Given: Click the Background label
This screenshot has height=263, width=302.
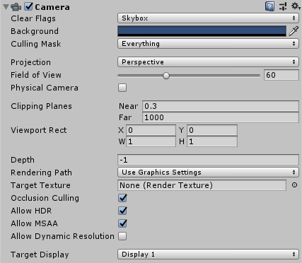Looking at the screenshot, I should tap(35, 31).
